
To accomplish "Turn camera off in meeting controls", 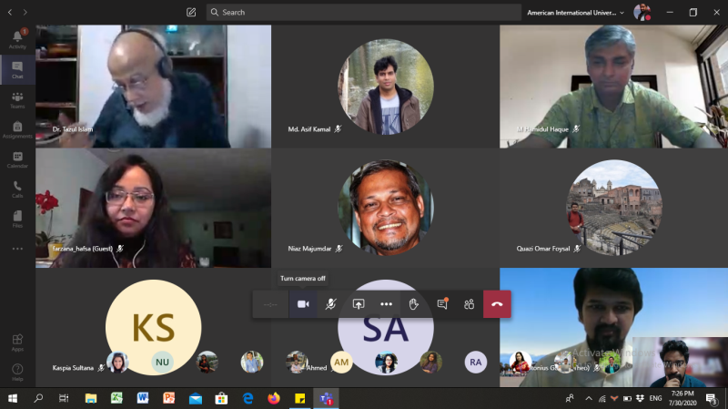I will coord(303,304).
